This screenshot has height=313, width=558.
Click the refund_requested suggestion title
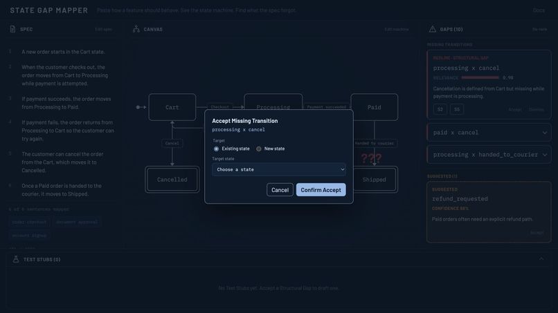point(460,198)
